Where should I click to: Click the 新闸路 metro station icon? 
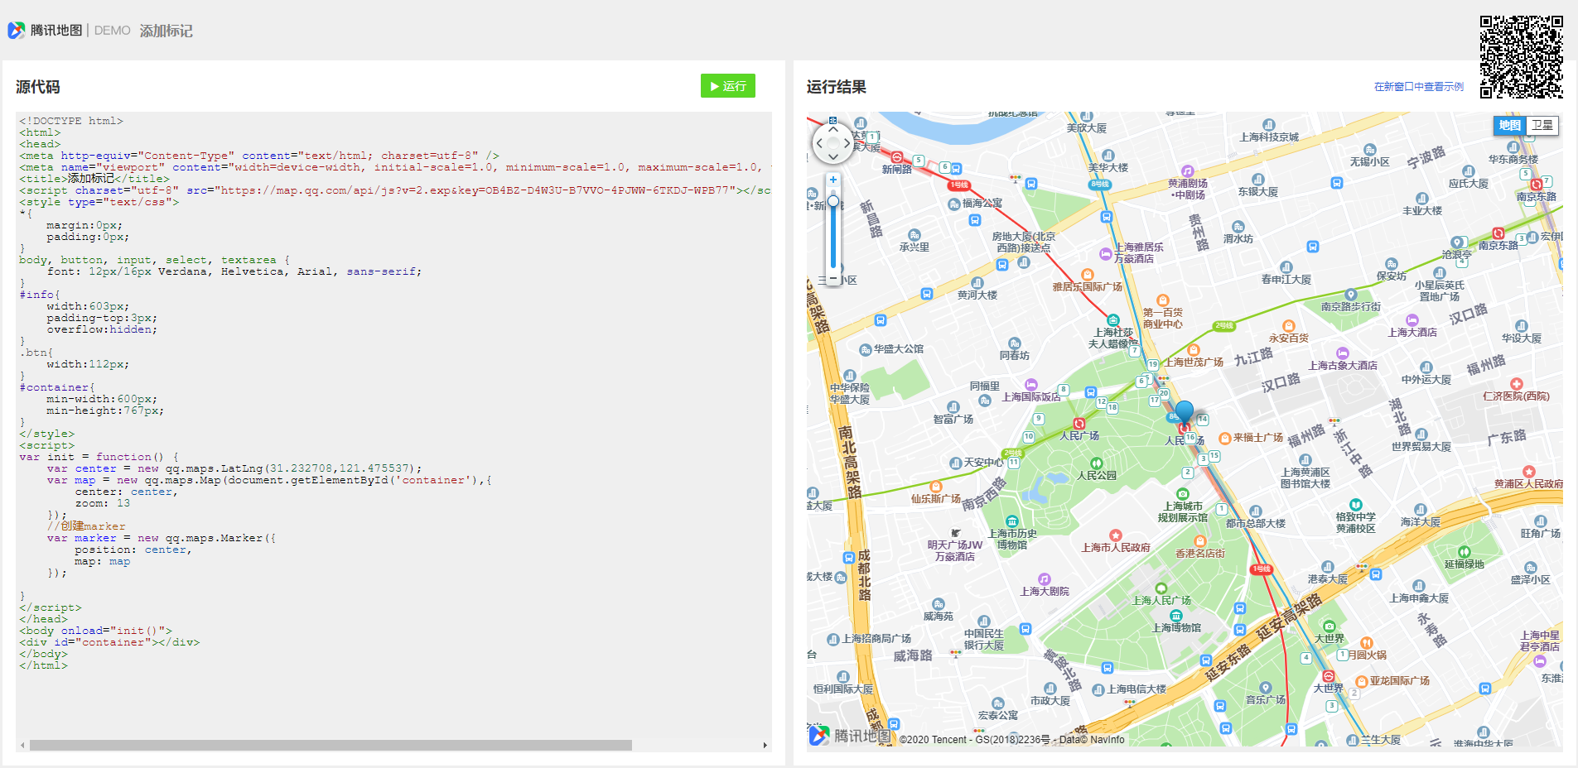[x=896, y=157]
